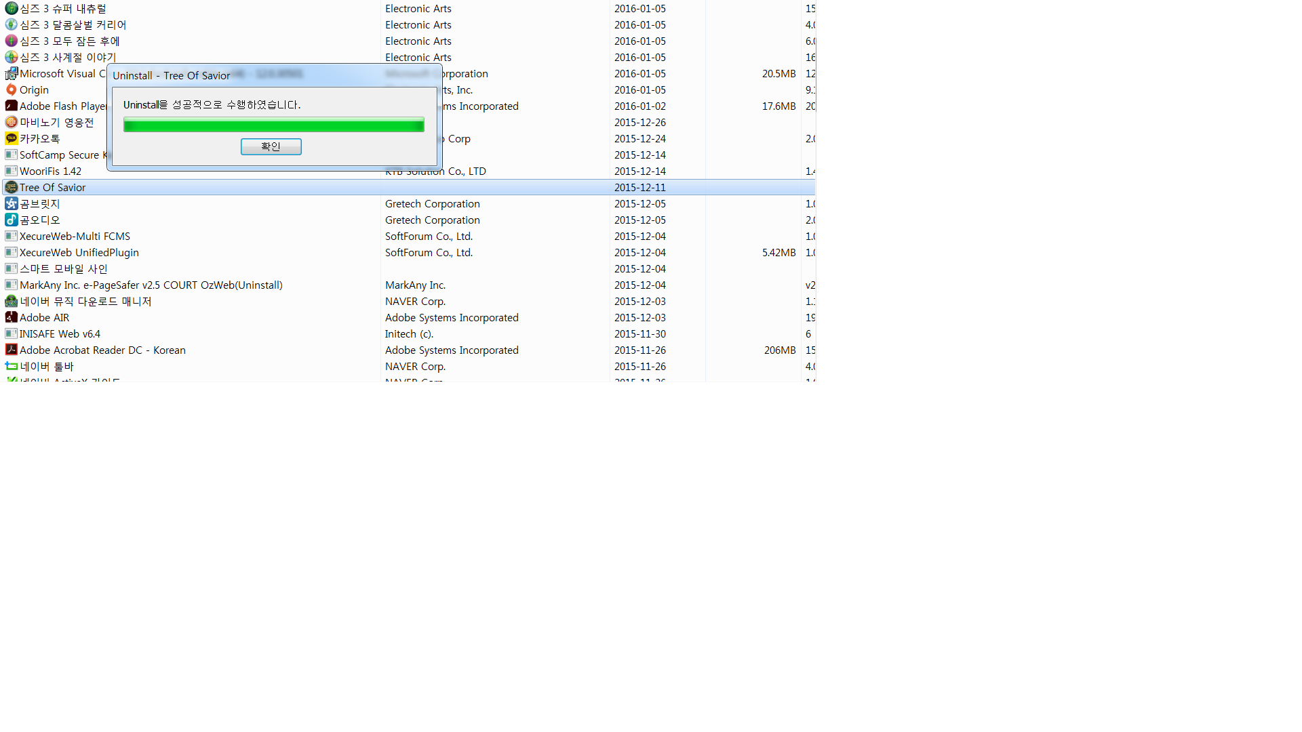Click the 곰브릿지 icon
The image size is (1302, 732).
point(11,204)
